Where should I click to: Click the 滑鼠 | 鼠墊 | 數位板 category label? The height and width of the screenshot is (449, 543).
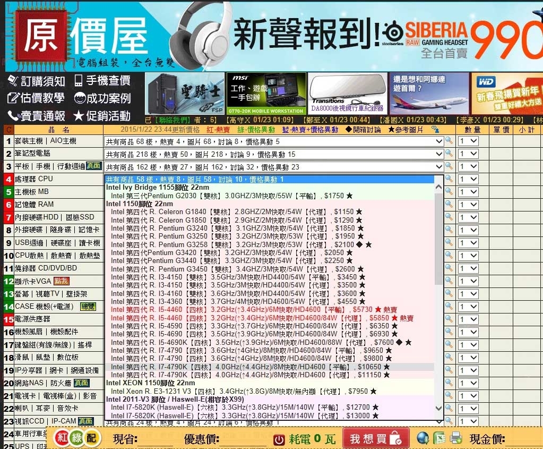tap(47, 358)
